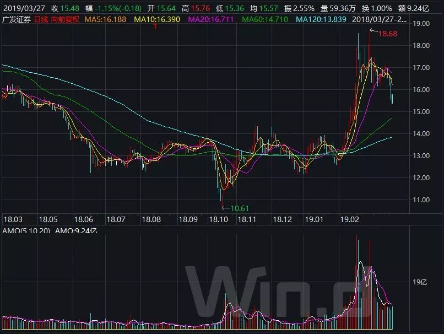
Task: Click the 18.10 time axis label
Action: point(218,219)
